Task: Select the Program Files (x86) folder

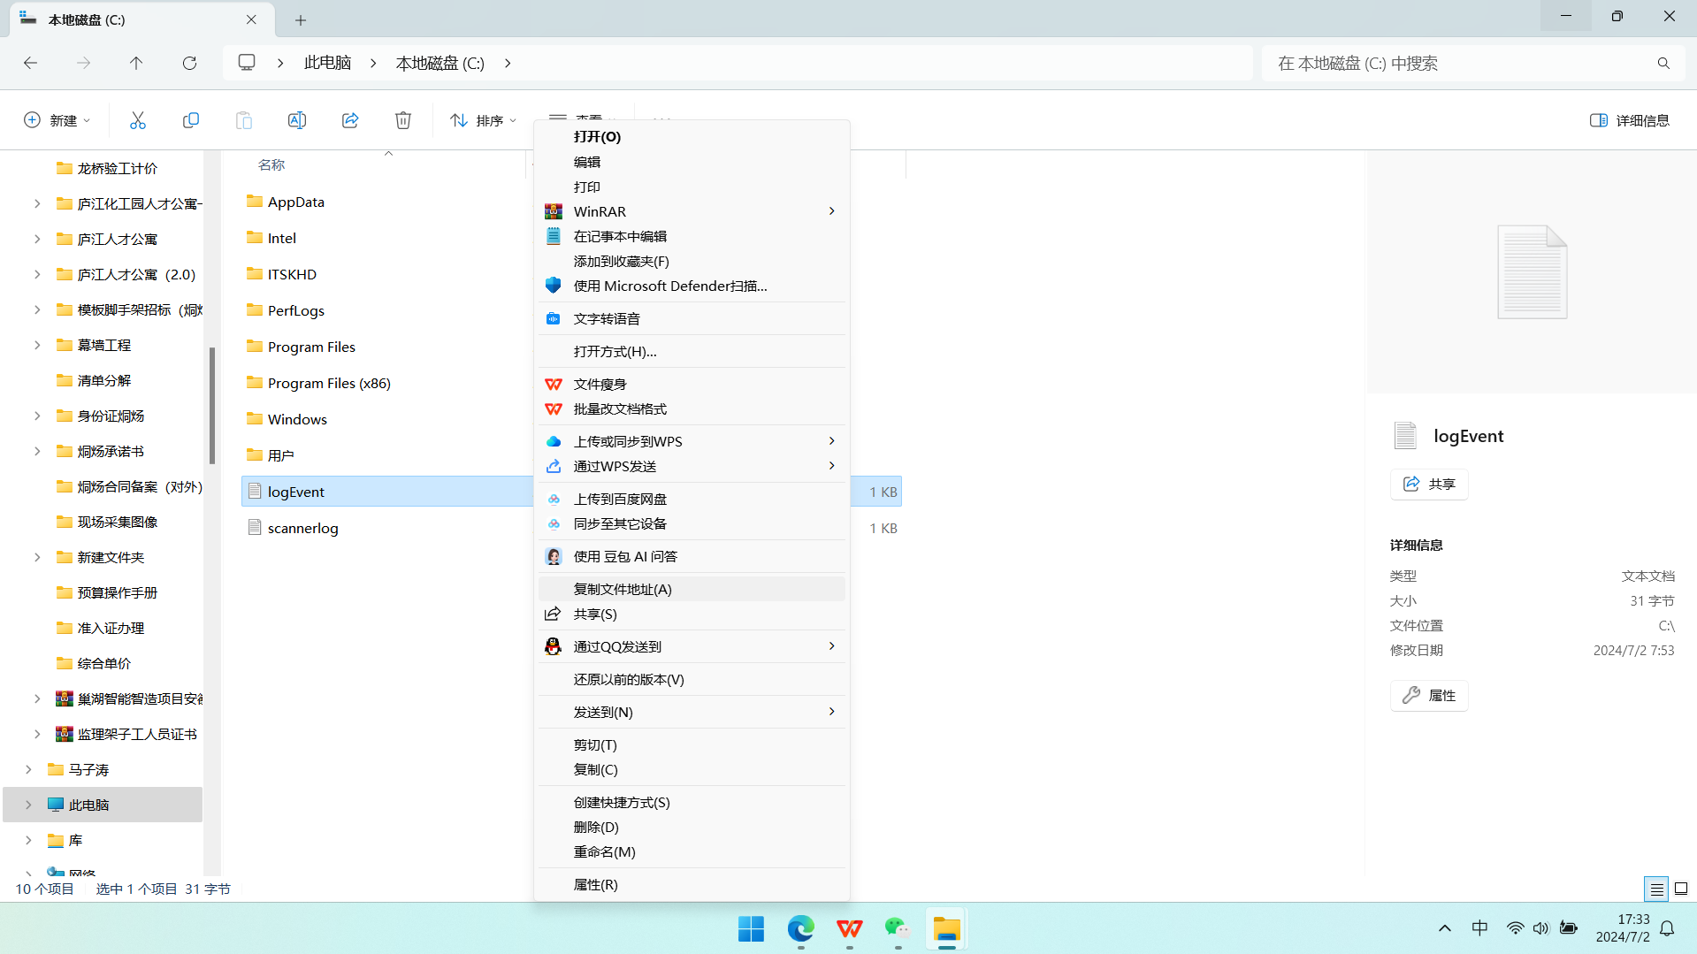Action: 329,383
